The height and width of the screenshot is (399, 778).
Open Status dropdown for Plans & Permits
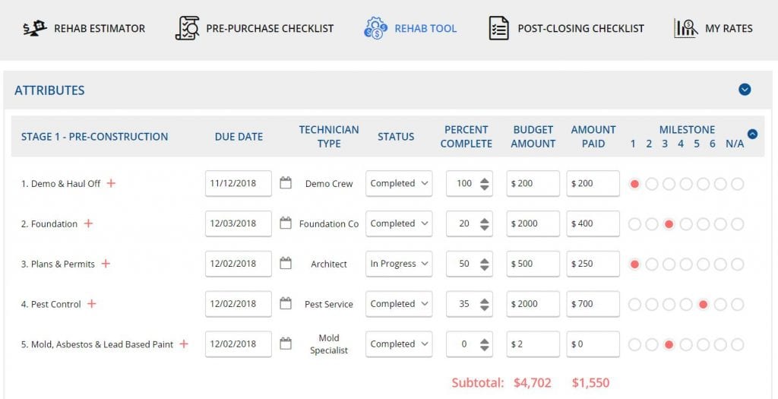pyautogui.click(x=399, y=264)
